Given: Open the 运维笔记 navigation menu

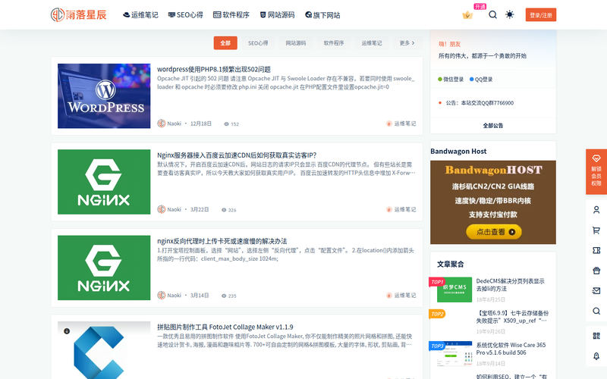Looking at the screenshot, I should click(140, 14).
